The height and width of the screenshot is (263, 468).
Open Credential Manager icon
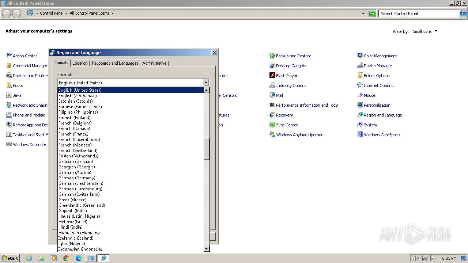tap(10, 66)
